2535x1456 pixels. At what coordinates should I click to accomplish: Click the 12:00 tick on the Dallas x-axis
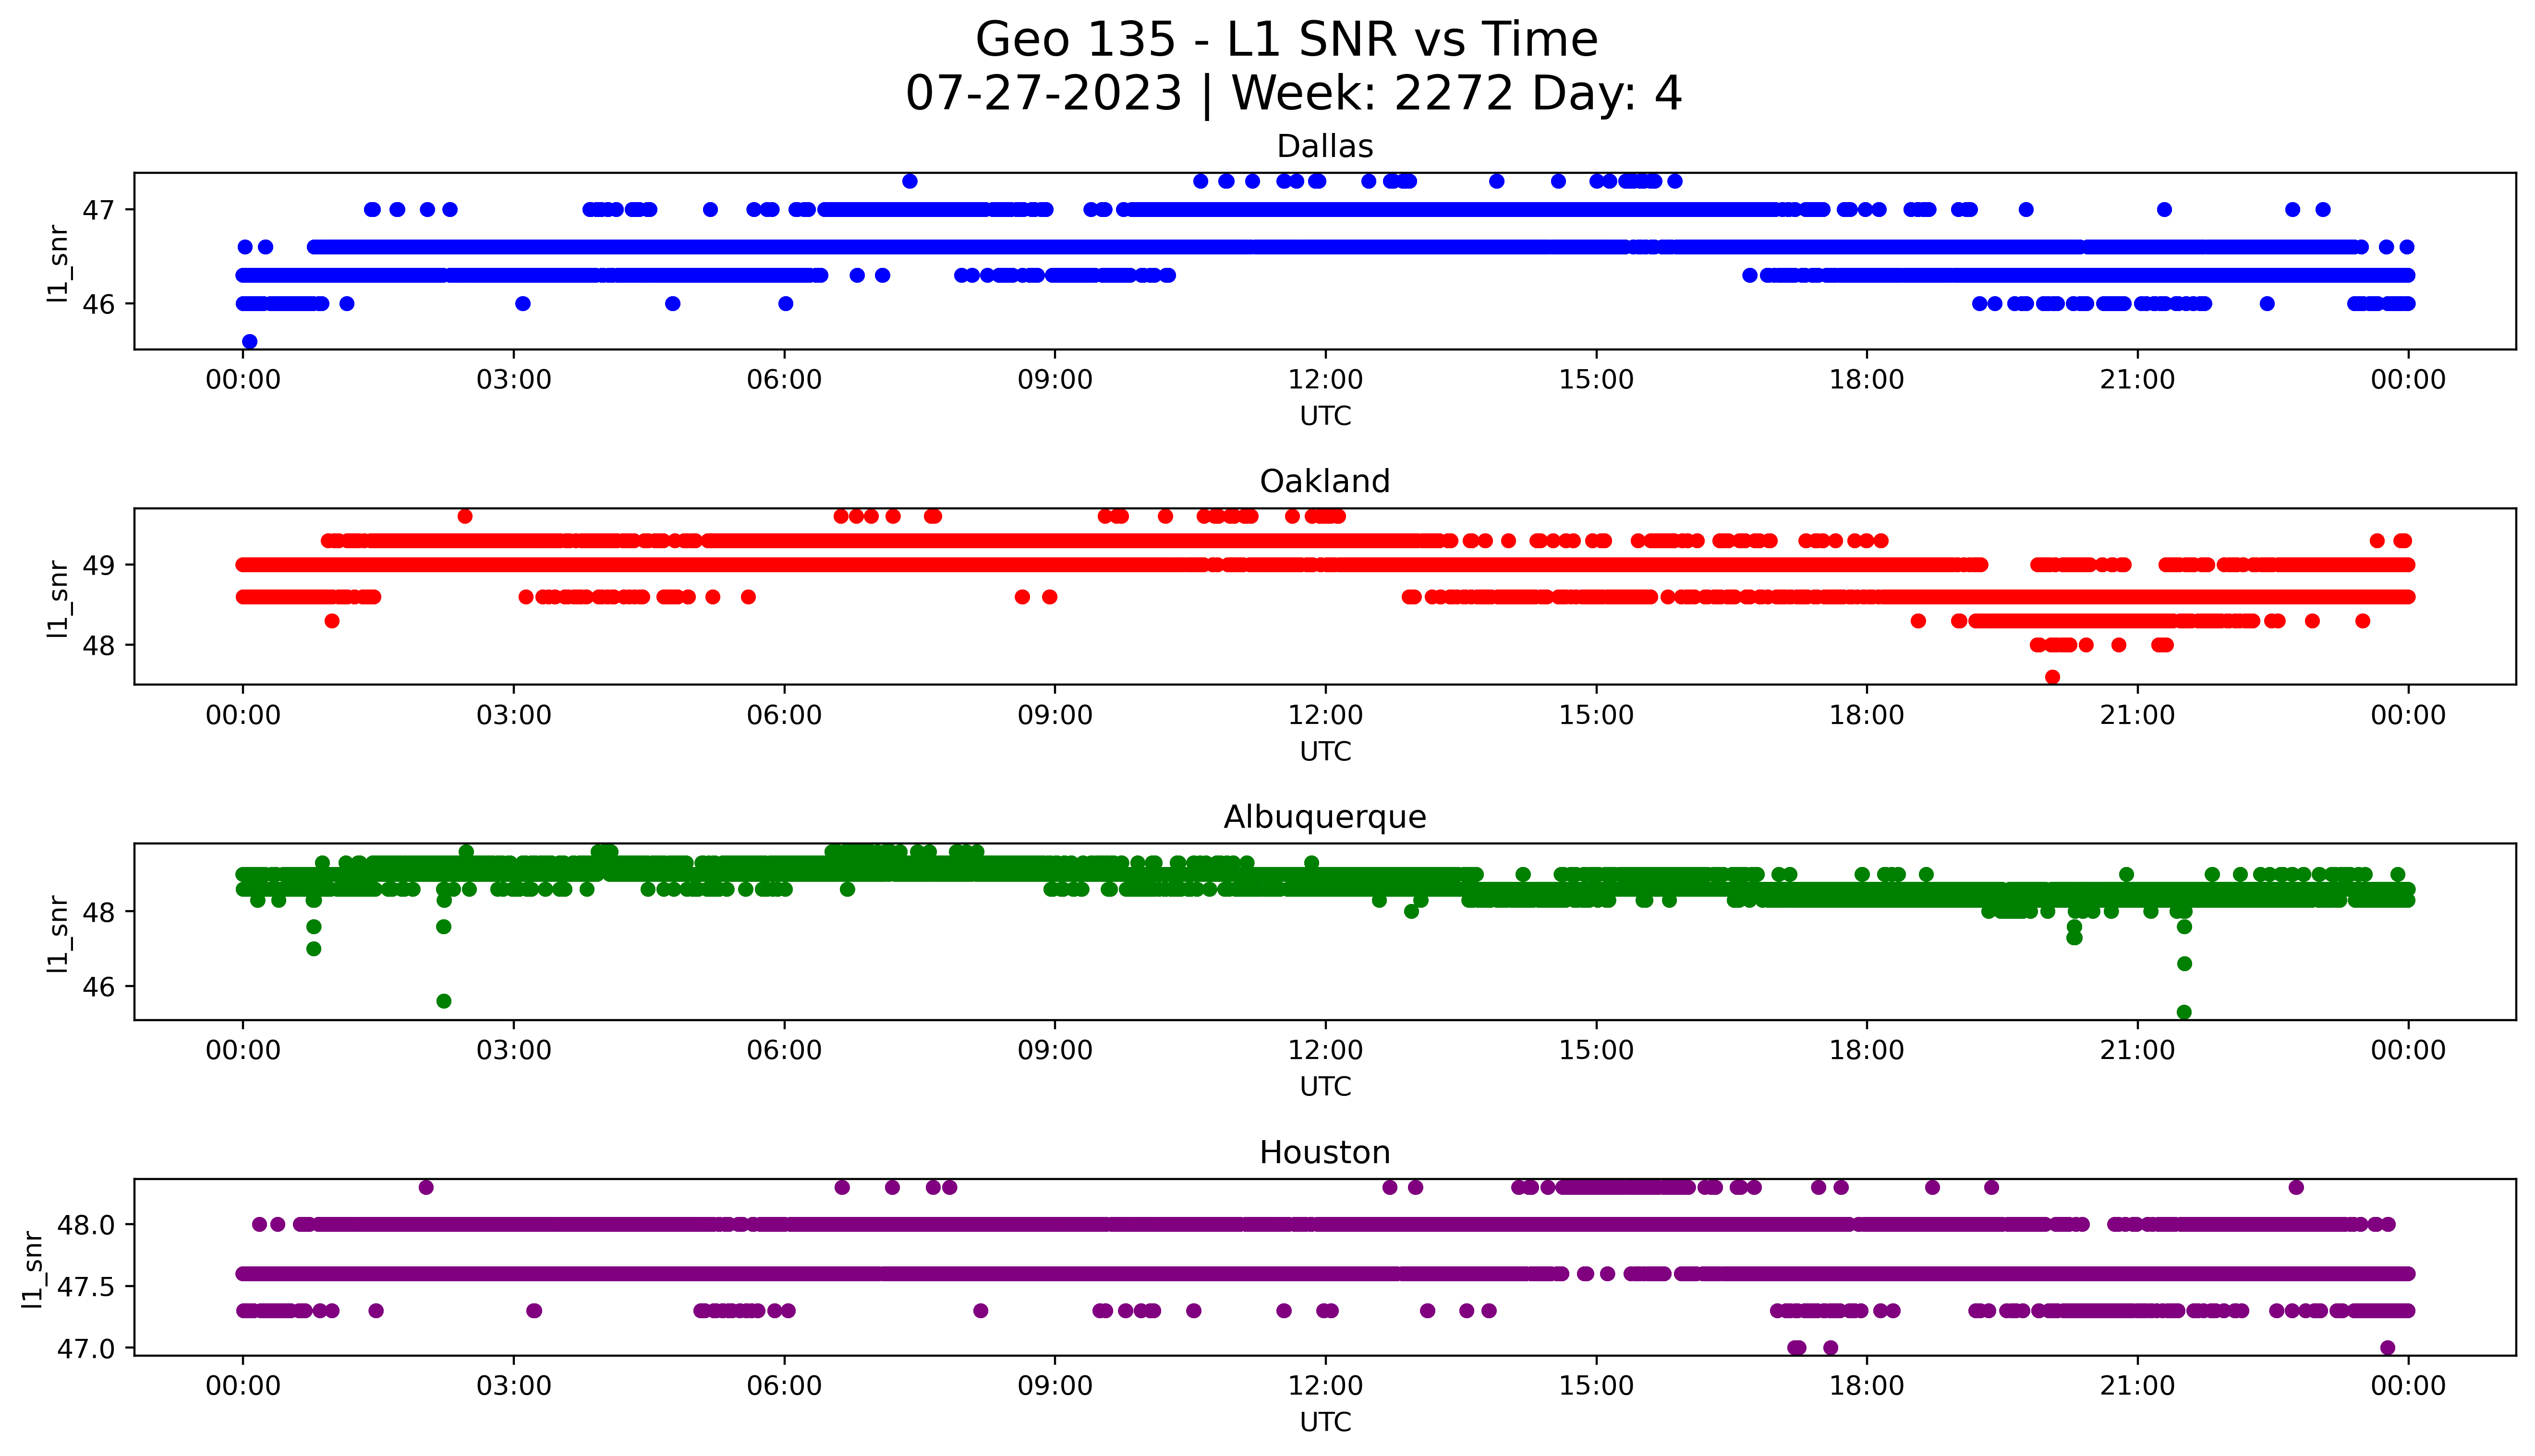[1326, 380]
